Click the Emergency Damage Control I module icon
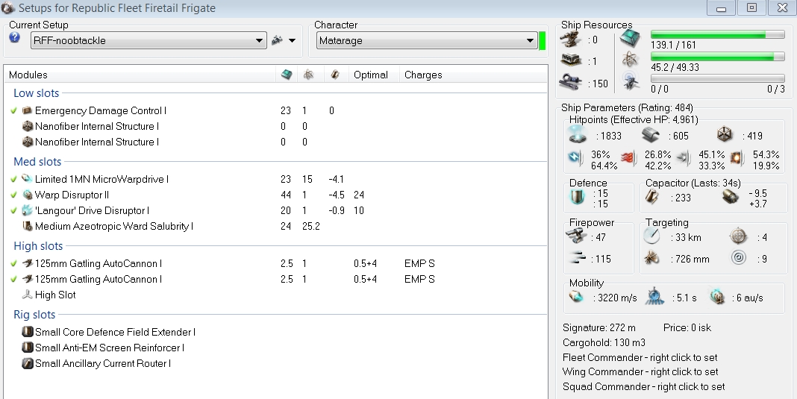 point(28,110)
